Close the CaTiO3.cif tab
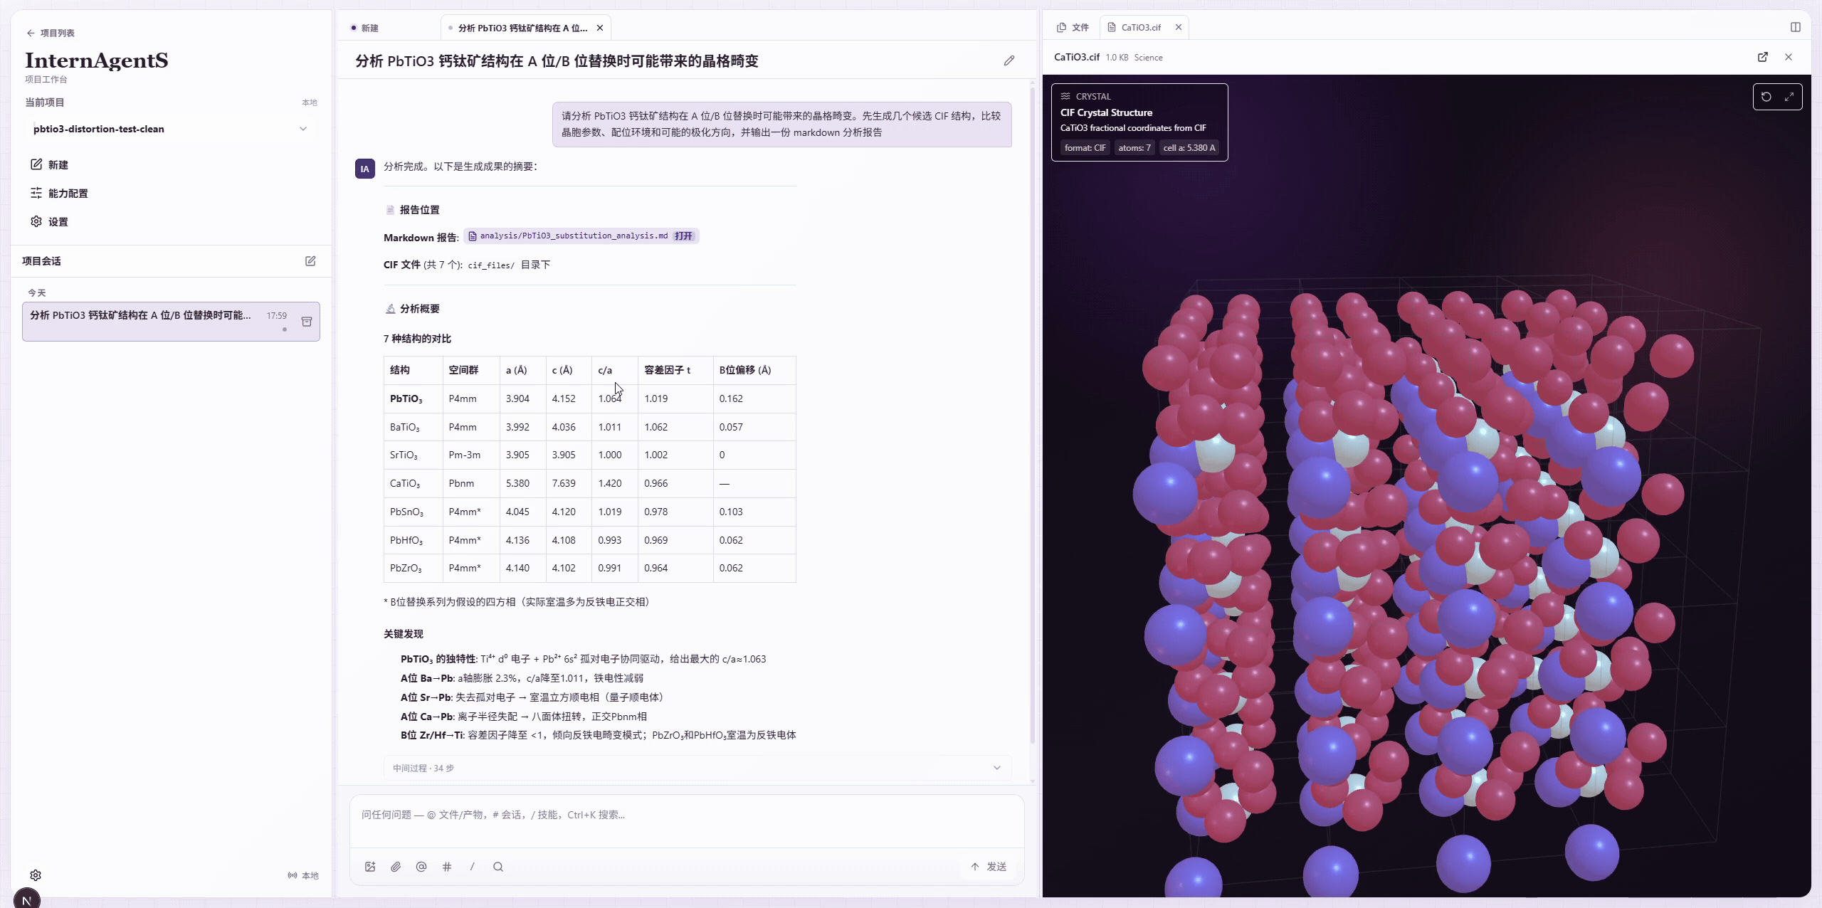 [x=1179, y=28]
